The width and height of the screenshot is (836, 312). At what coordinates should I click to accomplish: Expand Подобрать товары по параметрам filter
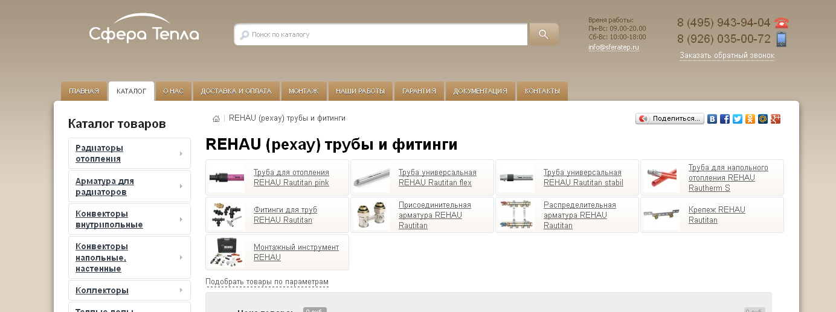pyautogui.click(x=267, y=282)
